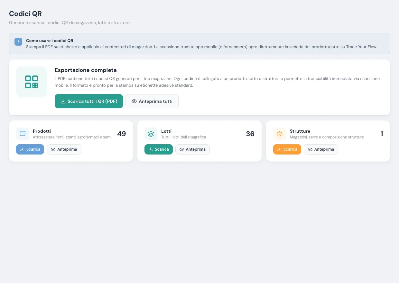Open Anteprima tutti preview
399x283 pixels.
[x=152, y=101]
